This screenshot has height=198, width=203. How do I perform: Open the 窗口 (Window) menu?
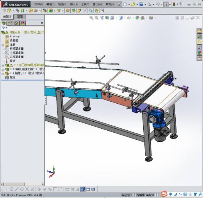[97, 4]
